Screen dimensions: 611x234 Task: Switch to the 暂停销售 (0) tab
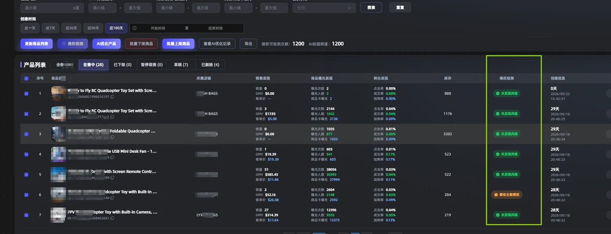pos(152,64)
